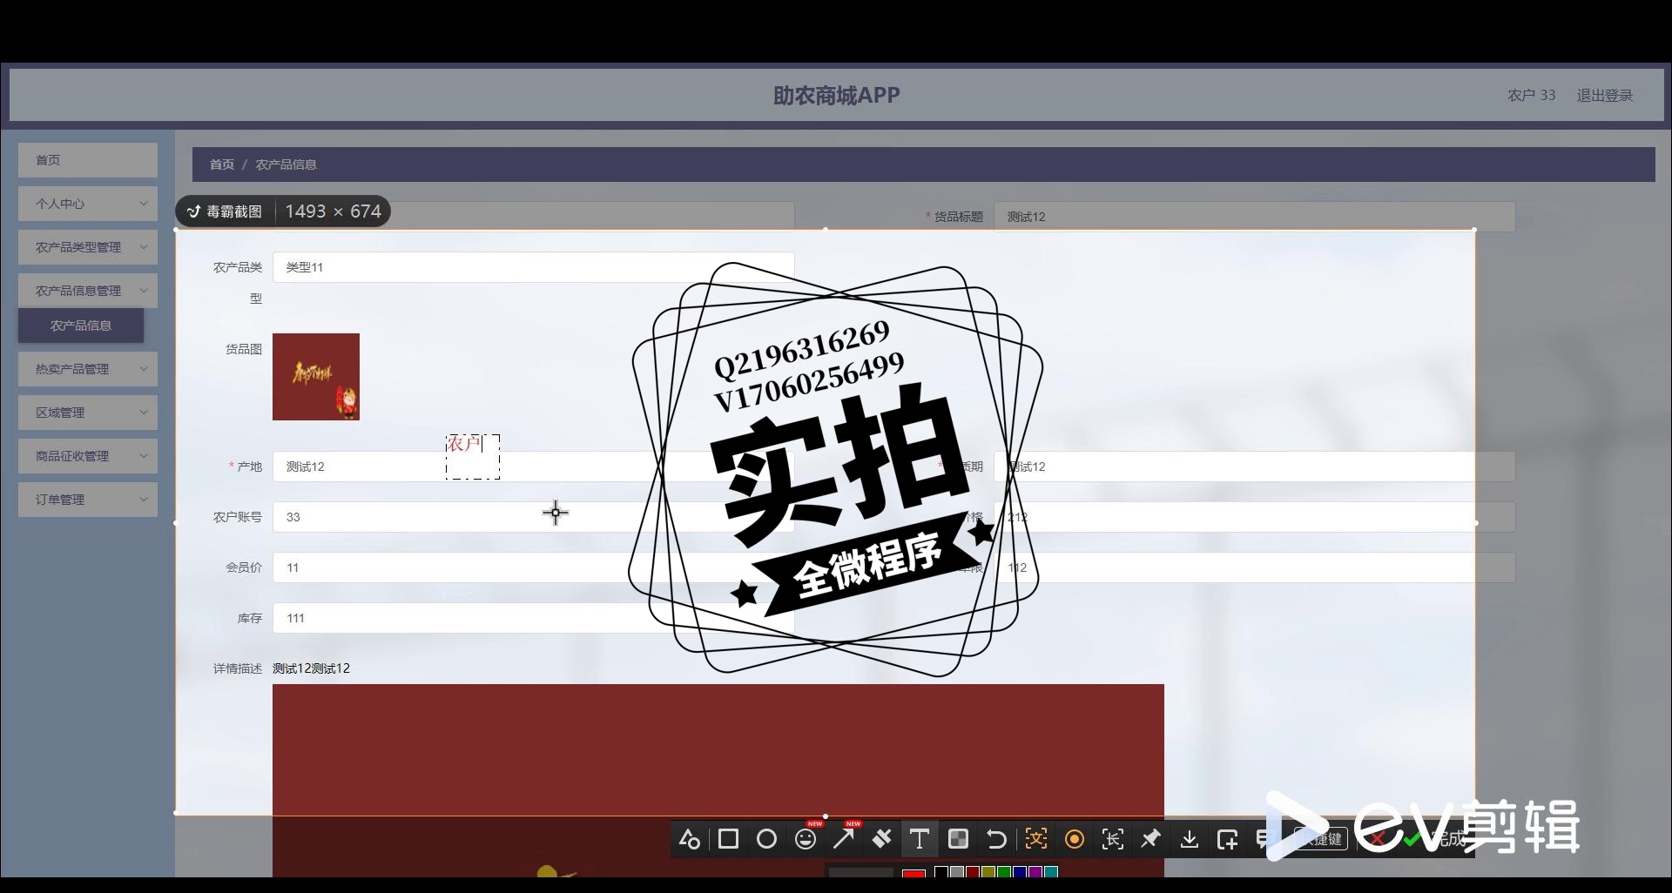
Task: Expand the 区域管理 sidebar menu
Action: 88,413
